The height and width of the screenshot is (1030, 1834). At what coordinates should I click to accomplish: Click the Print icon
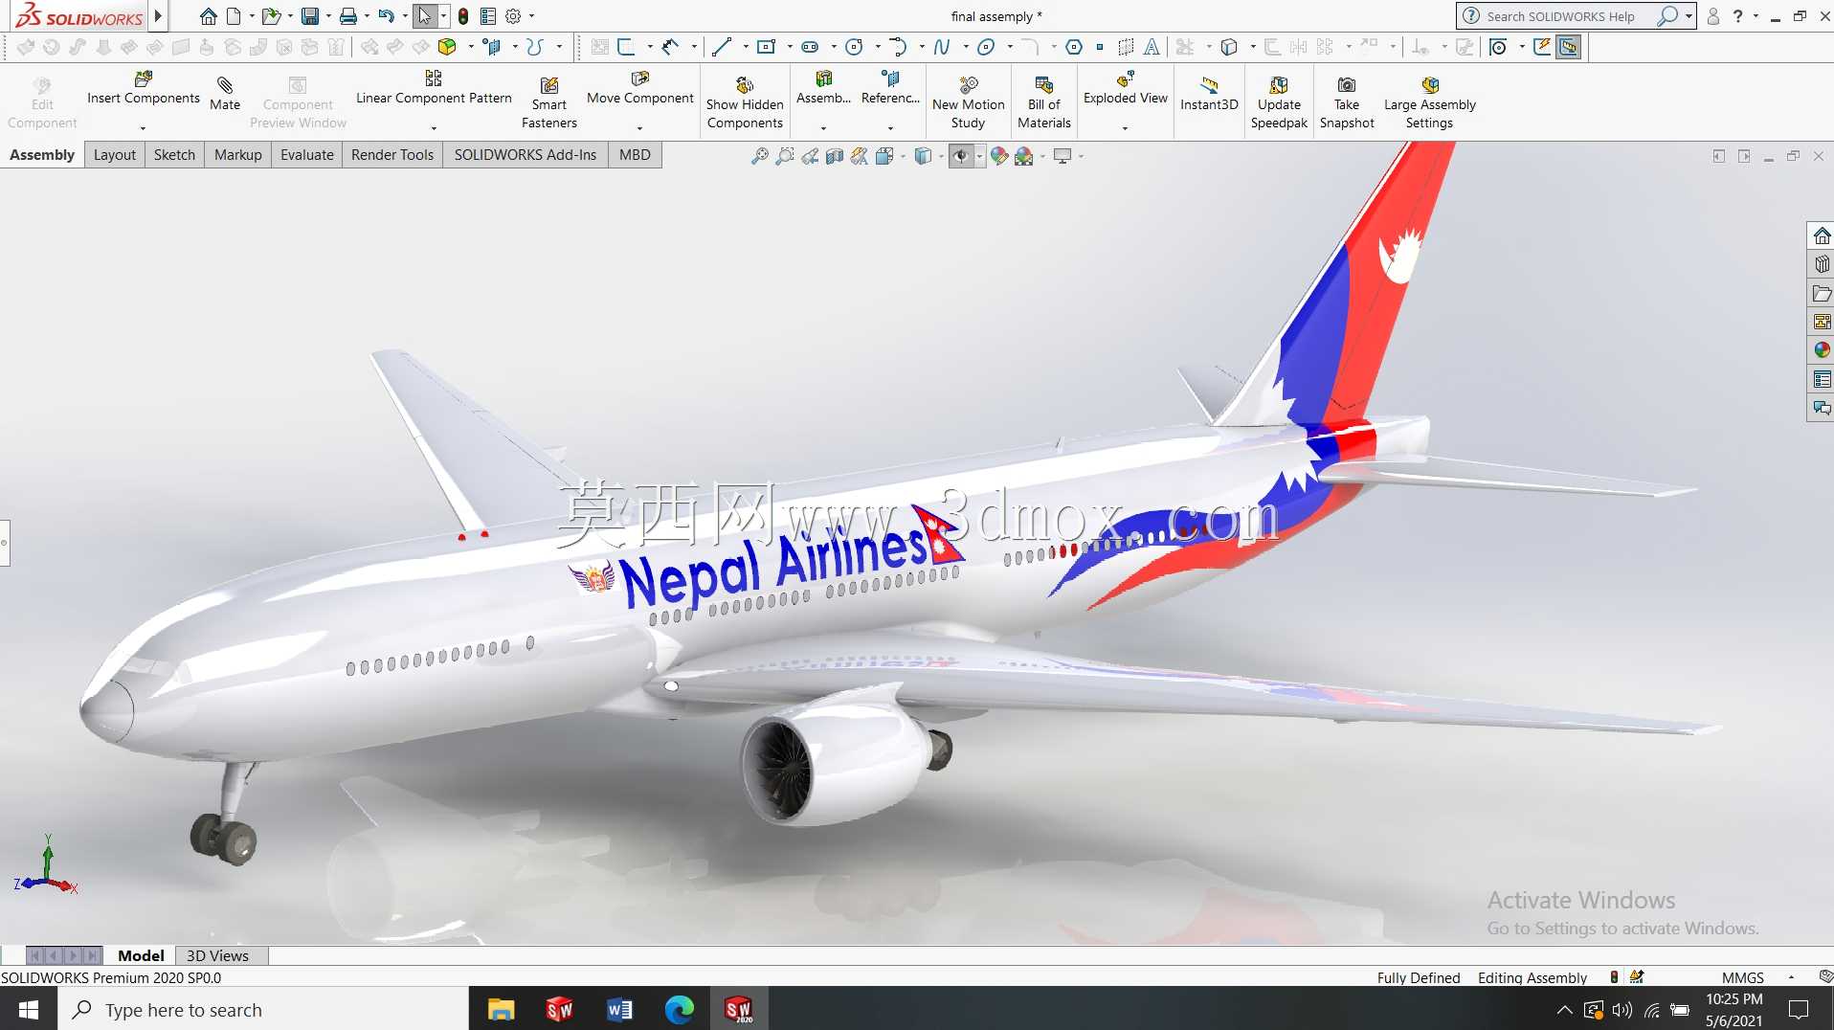click(348, 16)
